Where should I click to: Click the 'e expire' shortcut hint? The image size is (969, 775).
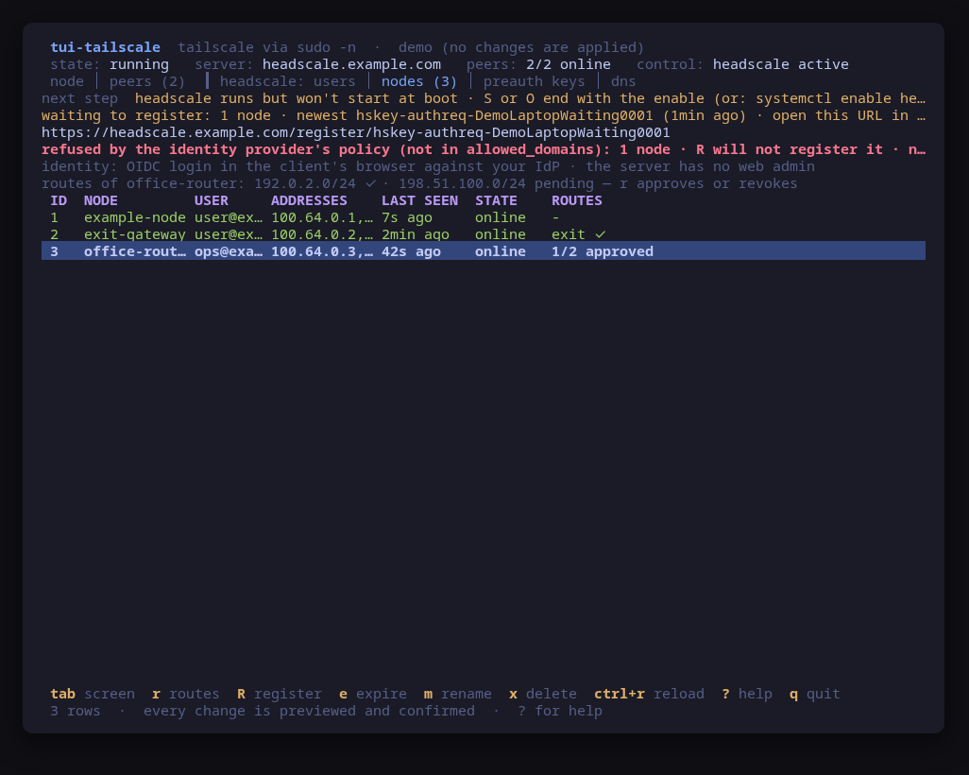[x=373, y=694]
